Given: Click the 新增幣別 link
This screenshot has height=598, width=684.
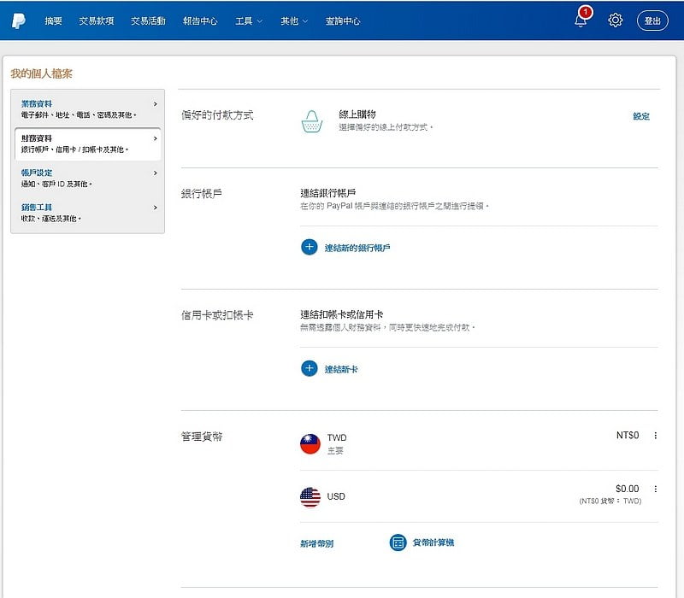Looking at the screenshot, I should (316, 543).
